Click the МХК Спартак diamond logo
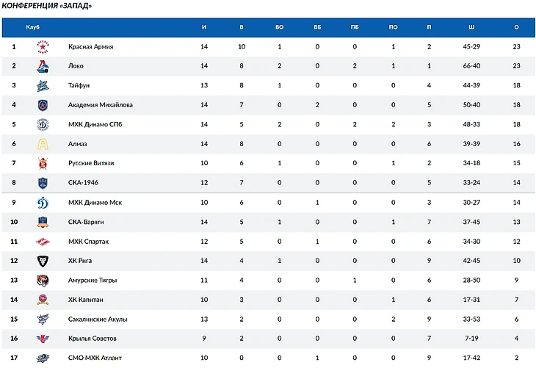Image resolution: width=536 pixels, height=368 pixels. 43,242
